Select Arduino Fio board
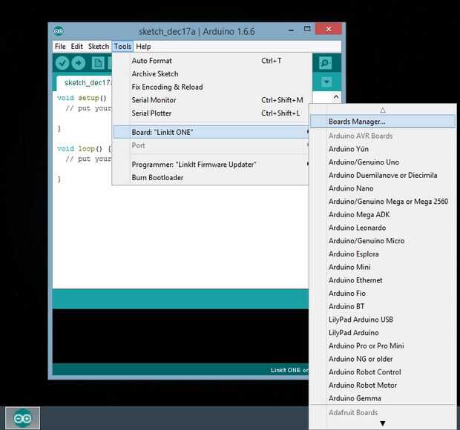The height and width of the screenshot is (430, 460). (383, 293)
